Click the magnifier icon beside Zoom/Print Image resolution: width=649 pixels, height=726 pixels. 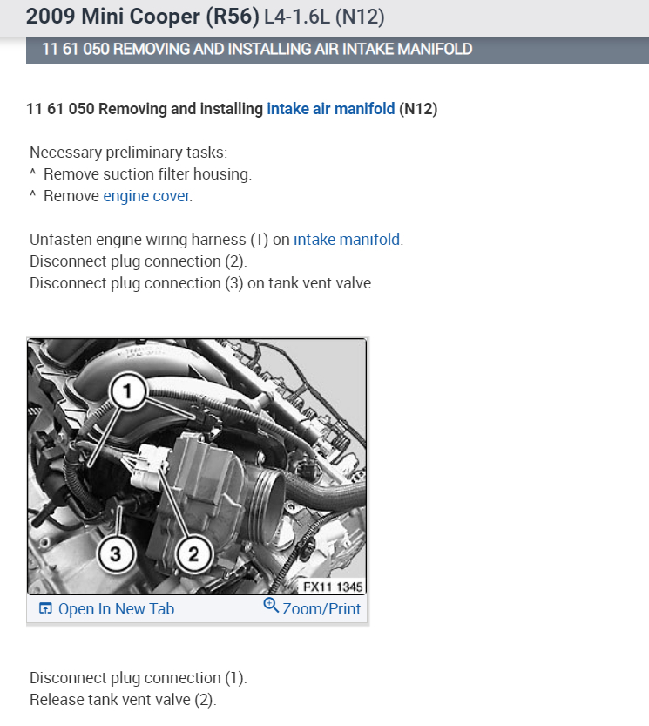tap(271, 606)
